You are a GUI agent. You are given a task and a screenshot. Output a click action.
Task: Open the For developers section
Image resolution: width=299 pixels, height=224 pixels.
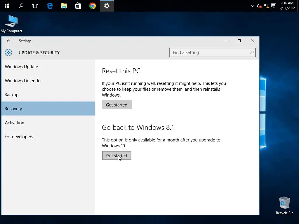click(x=48, y=137)
